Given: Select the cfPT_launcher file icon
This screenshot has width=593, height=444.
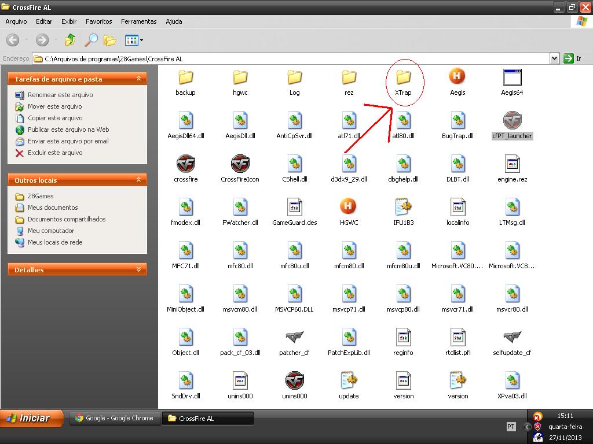Looking at the screenshot, I should click(x=512, y=120).
